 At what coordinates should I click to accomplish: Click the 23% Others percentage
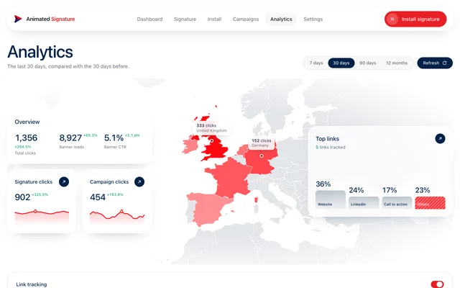click(423, 190)
